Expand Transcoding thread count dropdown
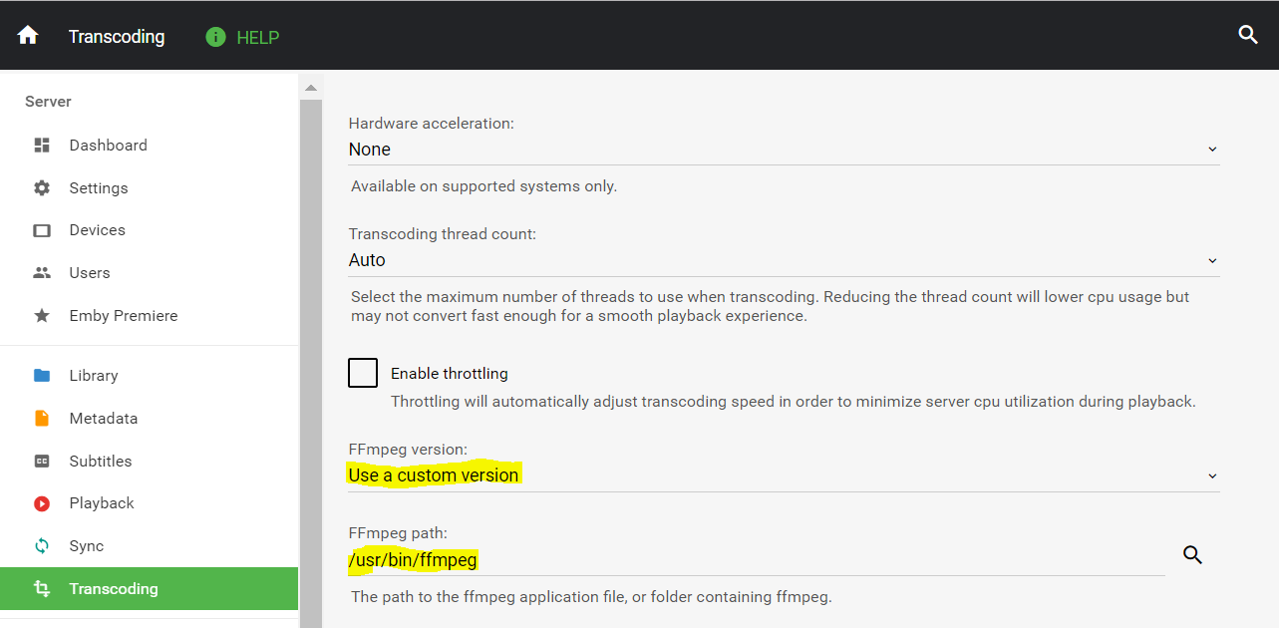 tap(783, 260)
